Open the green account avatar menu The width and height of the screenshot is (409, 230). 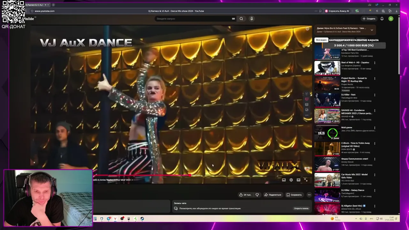click(391, 19)
